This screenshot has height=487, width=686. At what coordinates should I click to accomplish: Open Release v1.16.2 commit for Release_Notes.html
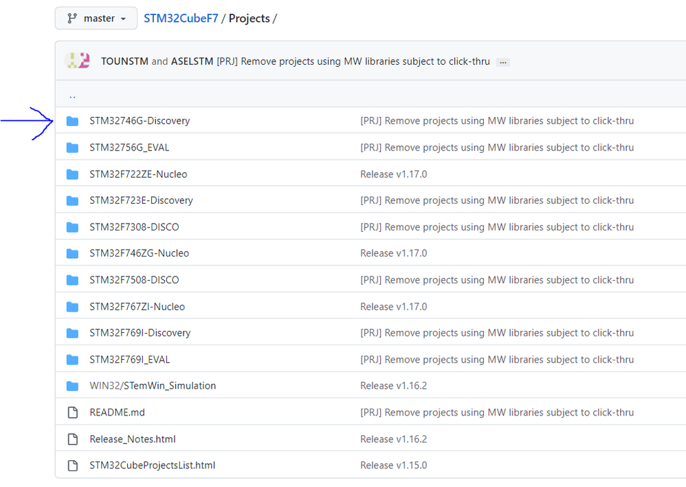pos(394,440)
